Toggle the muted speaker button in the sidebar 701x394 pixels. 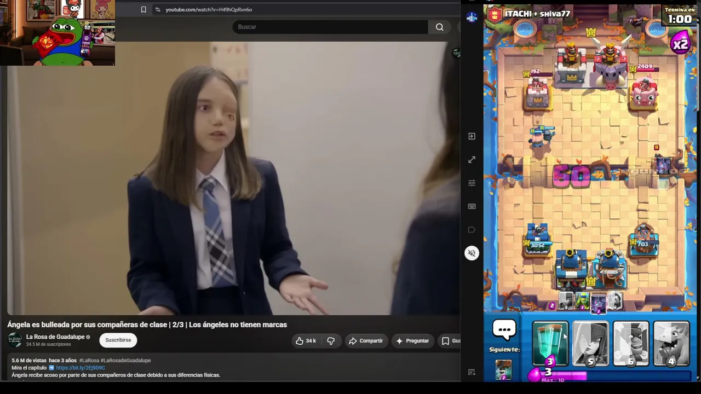(472, 253)
